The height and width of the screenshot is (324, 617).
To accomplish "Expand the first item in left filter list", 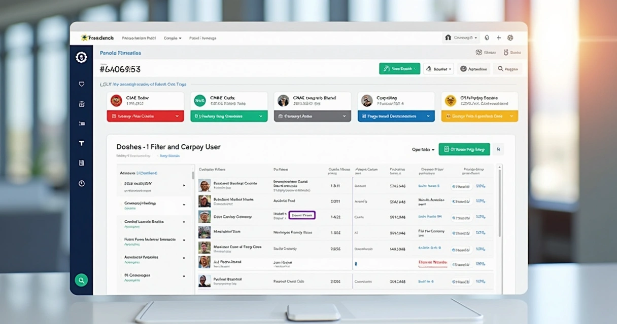I will (x=184, y=185).
